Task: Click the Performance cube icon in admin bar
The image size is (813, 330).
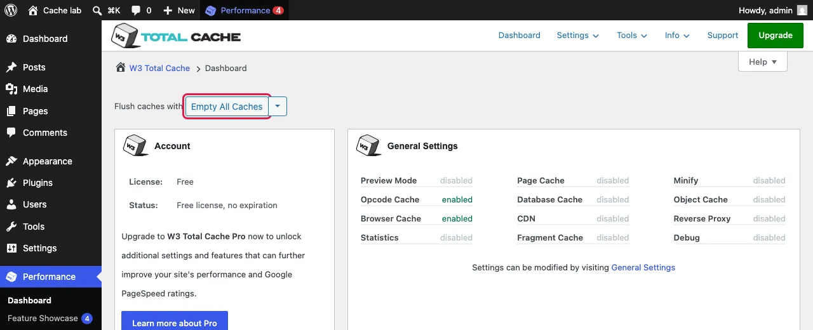Action: 211,10
